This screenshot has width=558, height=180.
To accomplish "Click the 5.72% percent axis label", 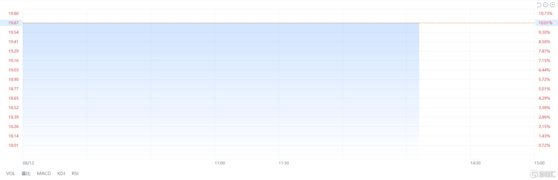I will (x=544, y=80).
